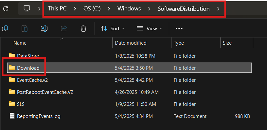
Task: Navigate to OS (C:) breadcrumb
Action: coord(92,8)
